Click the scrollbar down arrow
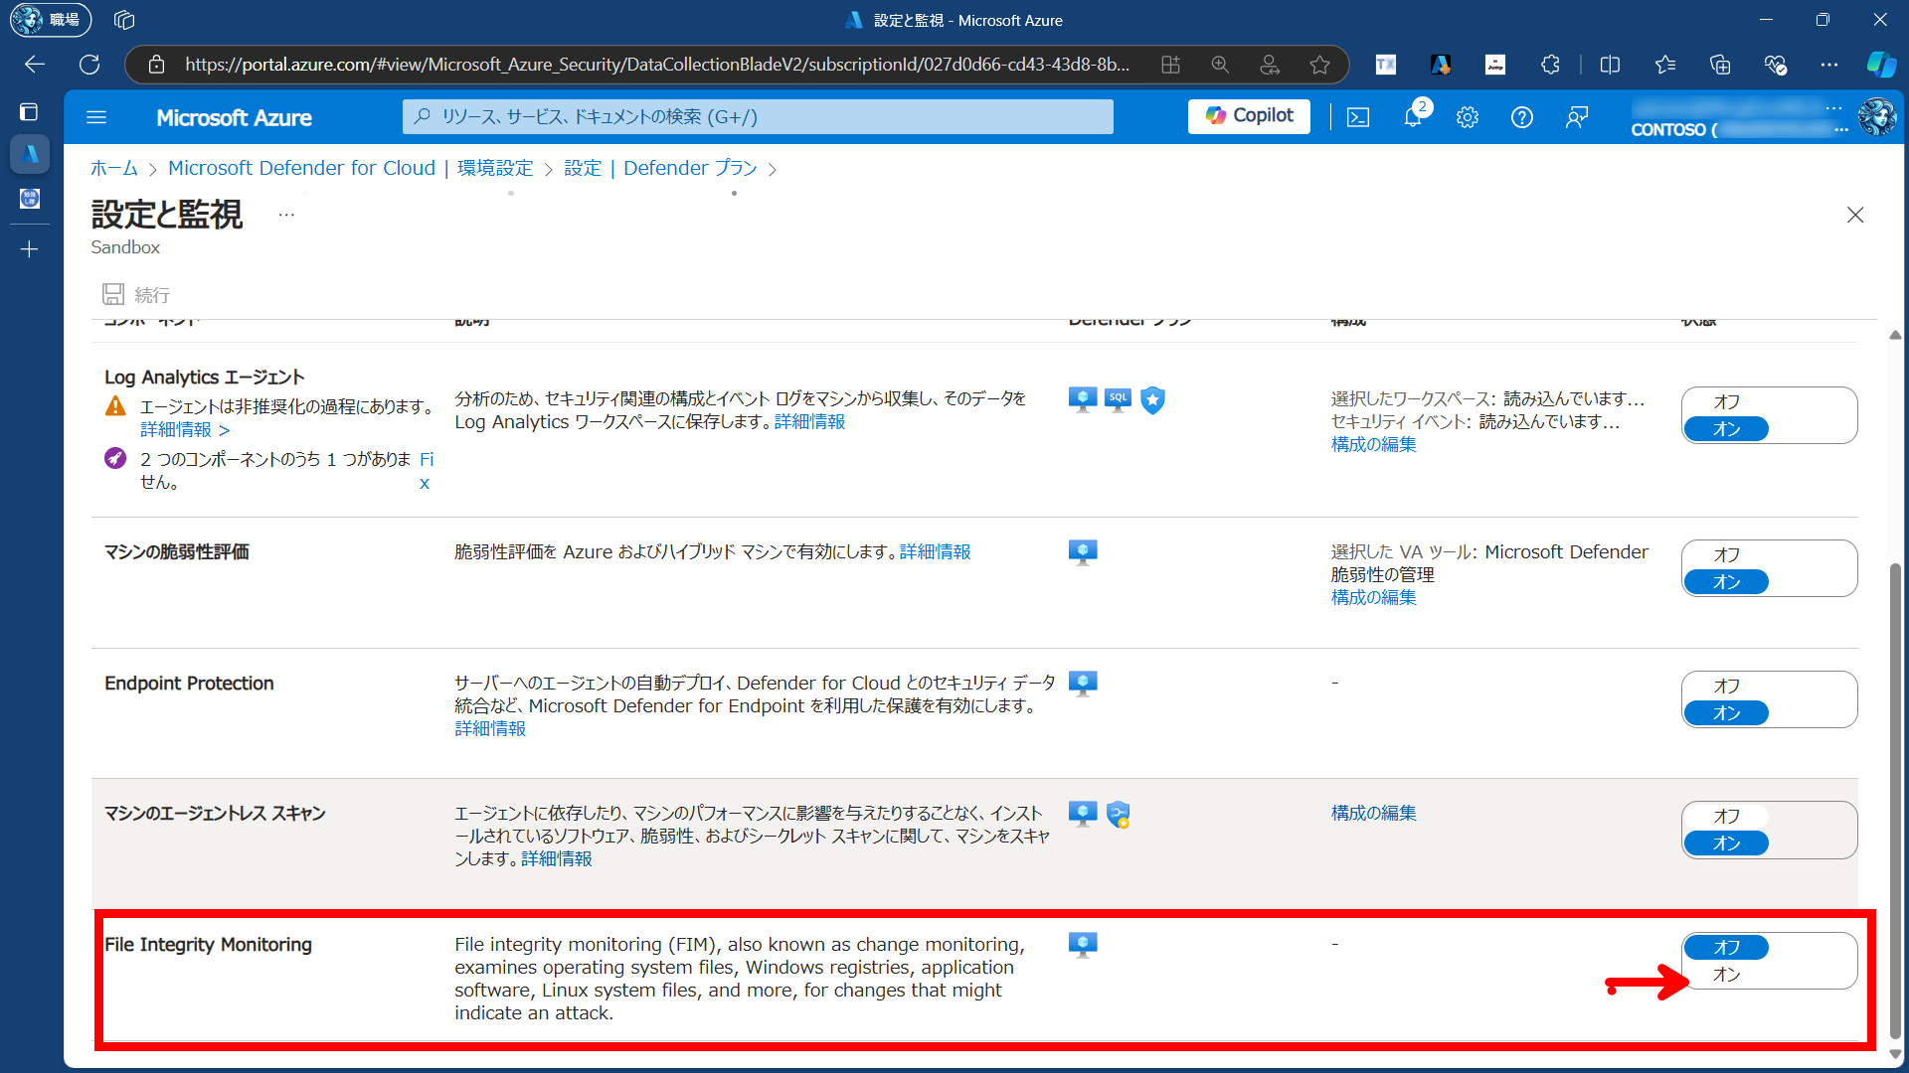1909x1073 pixels. tap(1895, 1055)
